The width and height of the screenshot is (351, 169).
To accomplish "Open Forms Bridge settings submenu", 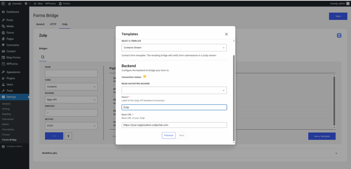I will (9, 140).
